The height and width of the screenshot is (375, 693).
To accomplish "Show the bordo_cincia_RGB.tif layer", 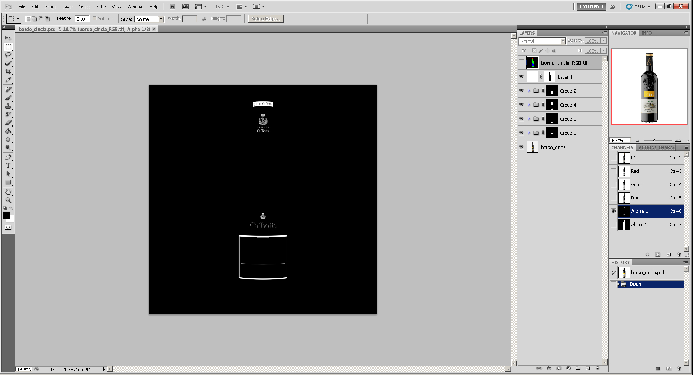I will click(521, 62).
